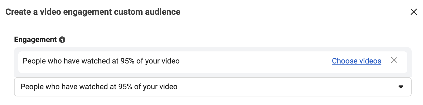This screenshot has height=105, width=423.
Task: Open engagement options list below the selected row
Action: point(213,87)
